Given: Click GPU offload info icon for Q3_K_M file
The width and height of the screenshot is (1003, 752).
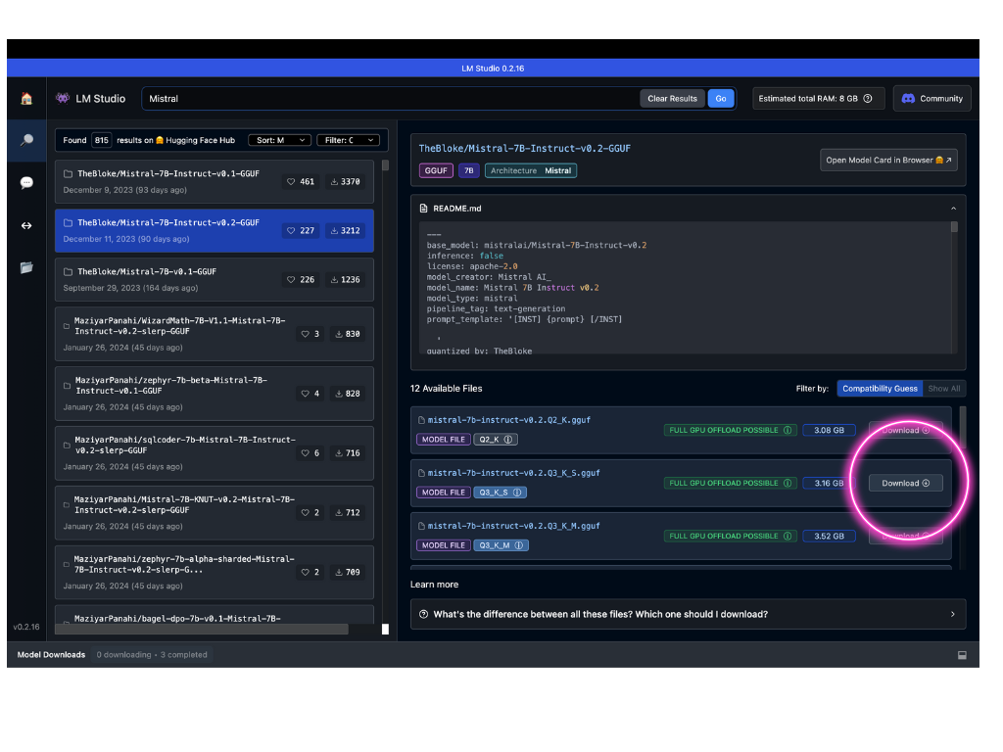Looking at the screenshot, I should pos(788,537).
